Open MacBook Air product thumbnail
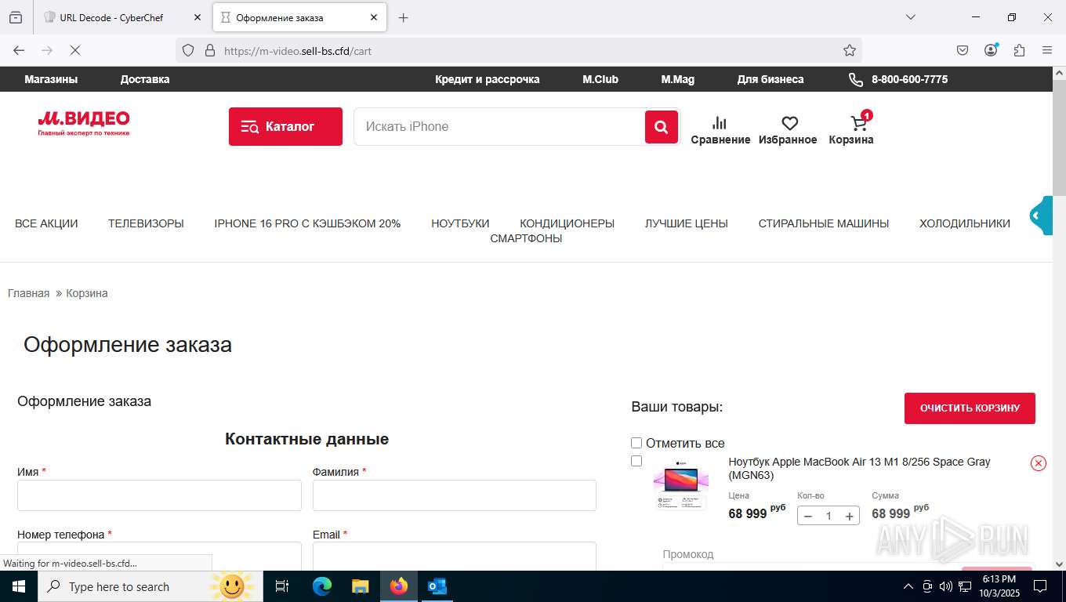The width and height of the screenshot is (1066, 602). (680, 485)
